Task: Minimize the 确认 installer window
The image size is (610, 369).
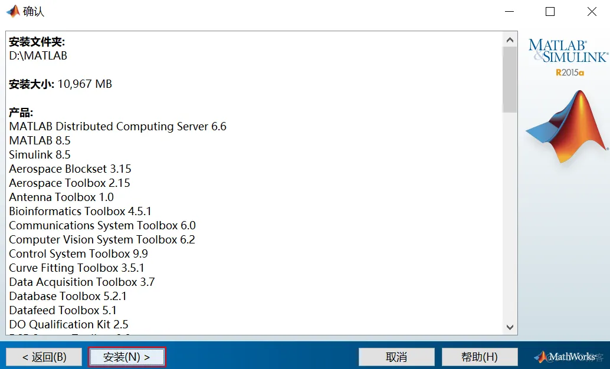Action: 509,12
